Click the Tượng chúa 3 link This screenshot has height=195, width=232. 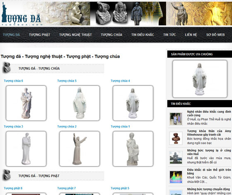point(13,126)
